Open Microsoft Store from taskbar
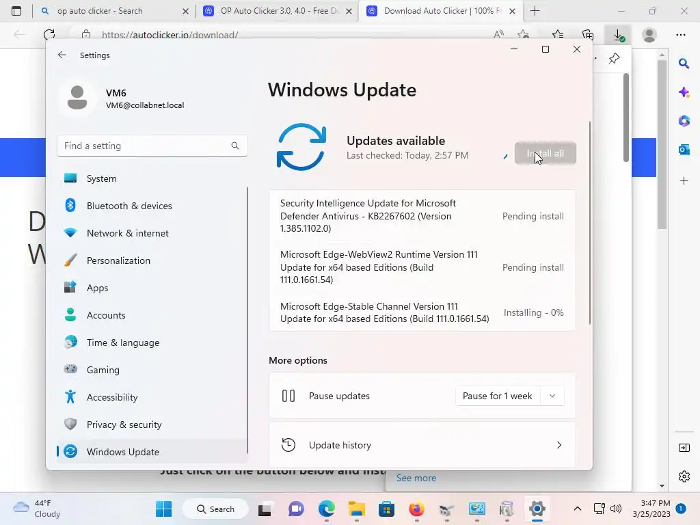Screen dimensions: 700x525 386,509
